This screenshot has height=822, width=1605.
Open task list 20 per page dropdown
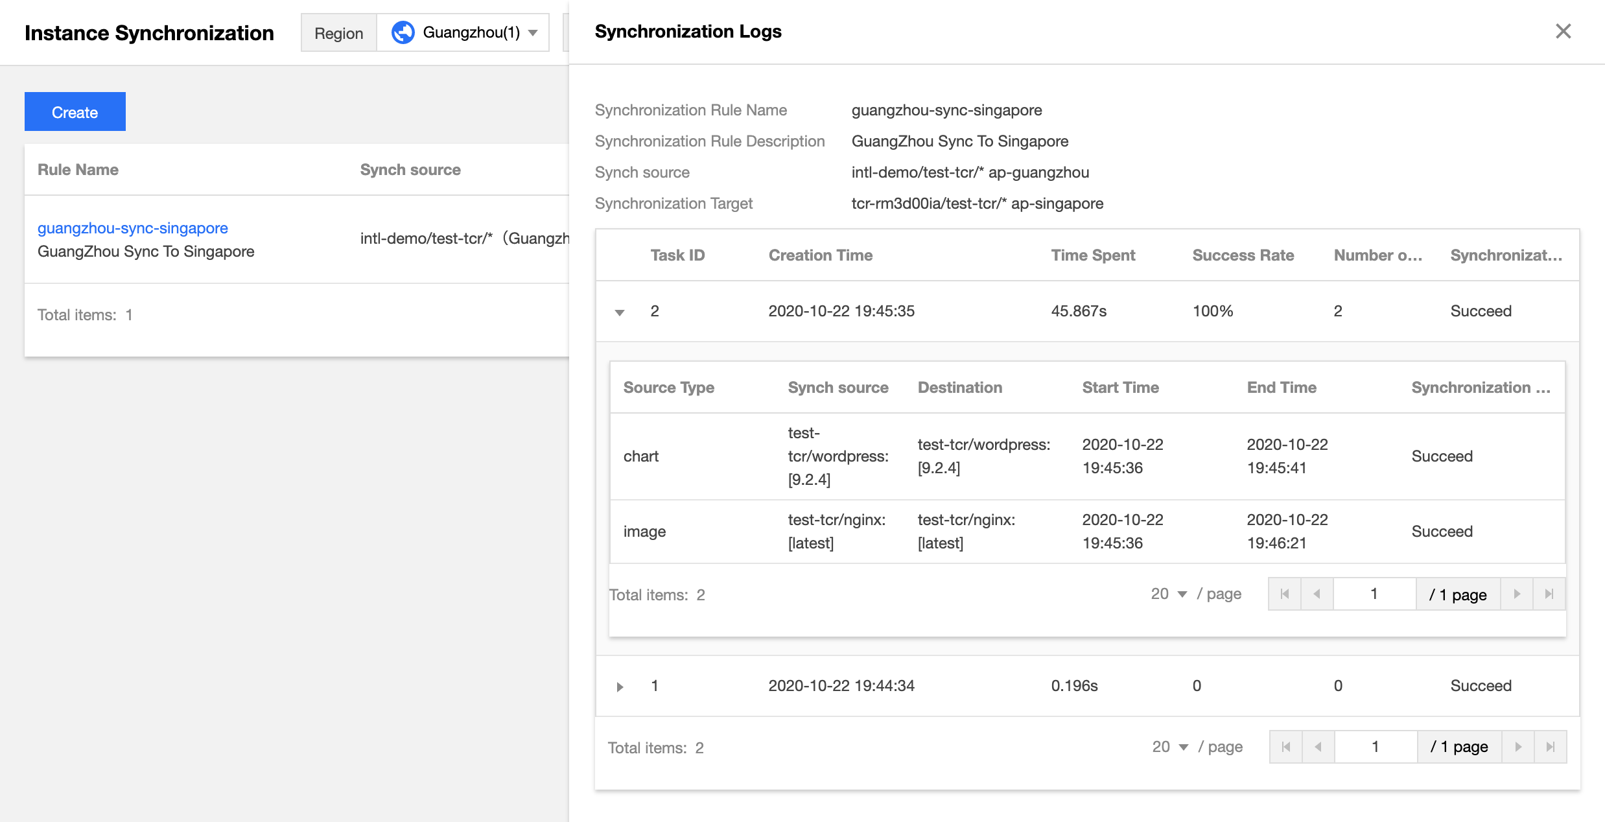tap(1170, 747)
